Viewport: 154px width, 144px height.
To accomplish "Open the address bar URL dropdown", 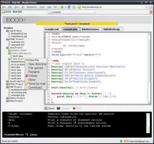I will click(146, 7).
